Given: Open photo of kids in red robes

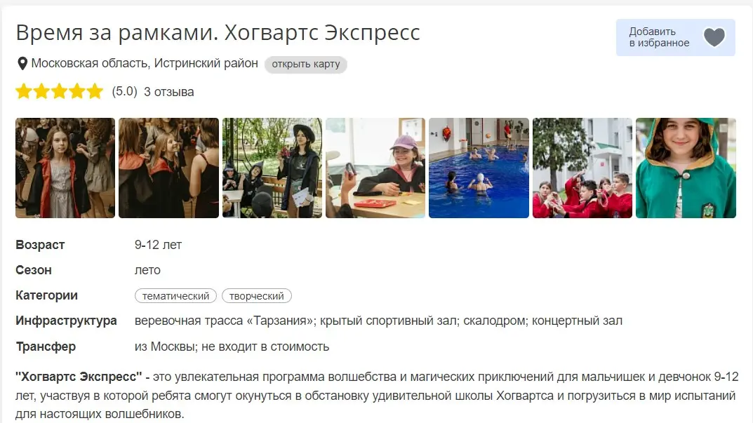Looking at the screenshot, I should pyautogui.click(x=582, y=168).
